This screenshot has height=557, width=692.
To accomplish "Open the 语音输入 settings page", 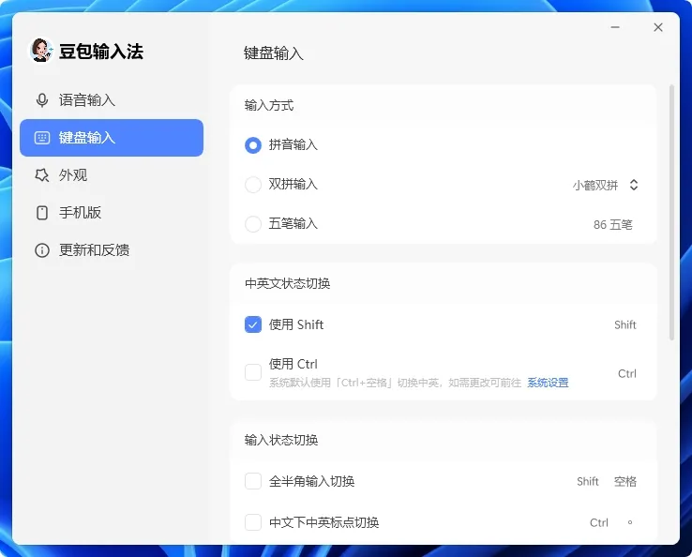I will coord(112,100).
